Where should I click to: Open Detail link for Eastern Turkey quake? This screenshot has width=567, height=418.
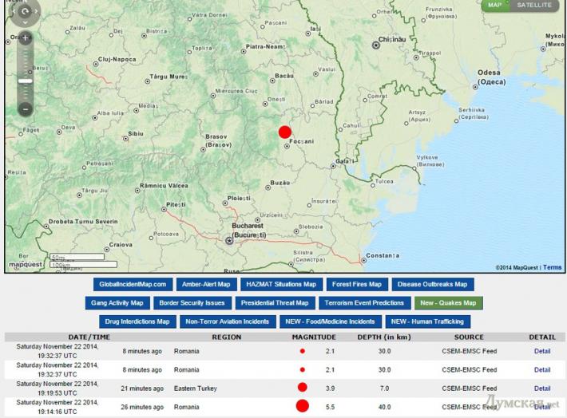542,388
